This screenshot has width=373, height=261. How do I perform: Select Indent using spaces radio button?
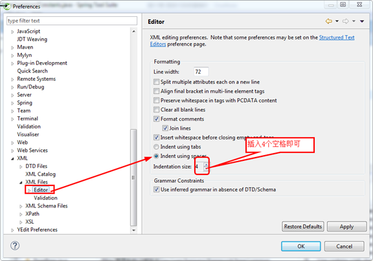tap(156, 156)
